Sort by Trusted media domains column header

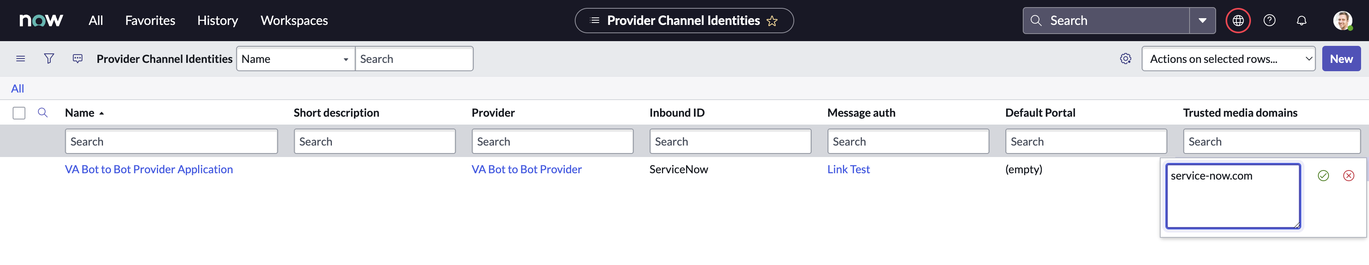click(x=1240, y=113)
